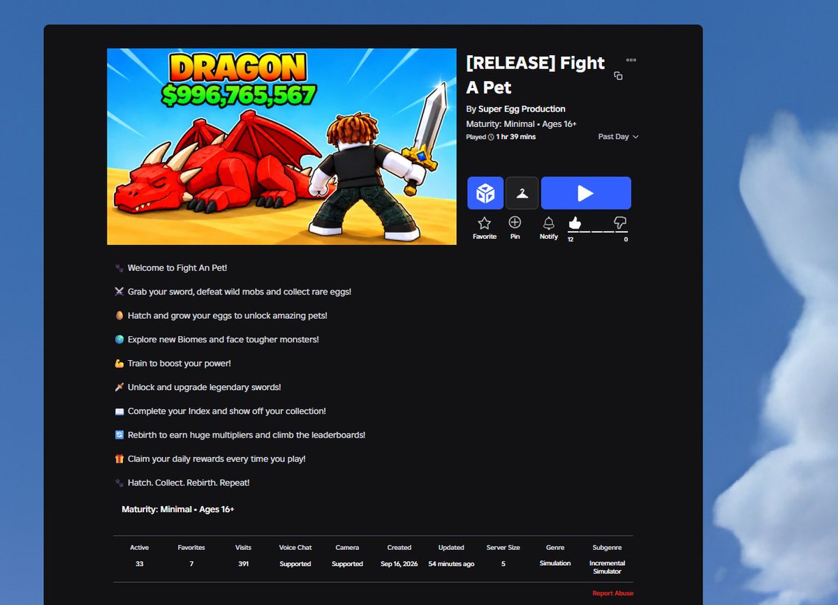Click the Visits count 391
The height and width of the screenshot is (605, 838).
[x=243, y=564]
